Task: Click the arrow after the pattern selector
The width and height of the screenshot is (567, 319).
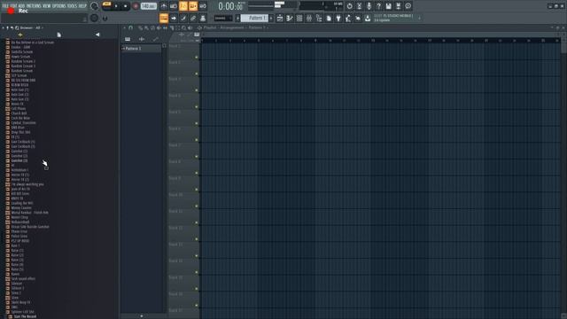Action: point(272,18)
